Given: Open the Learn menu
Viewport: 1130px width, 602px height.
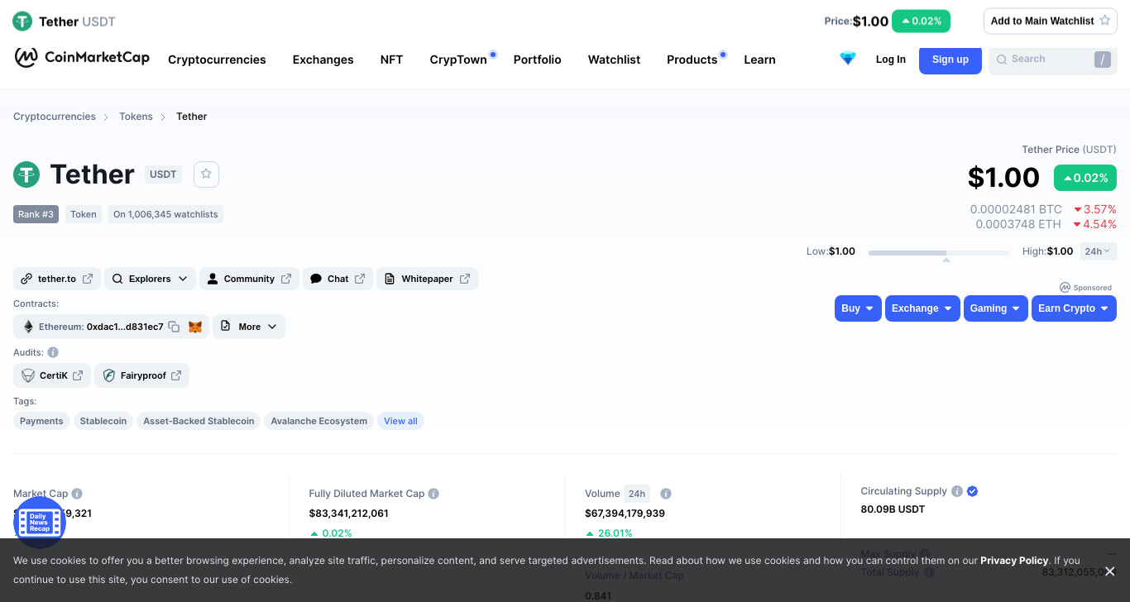Looking at the screenshot, I should tap(759, 60).
